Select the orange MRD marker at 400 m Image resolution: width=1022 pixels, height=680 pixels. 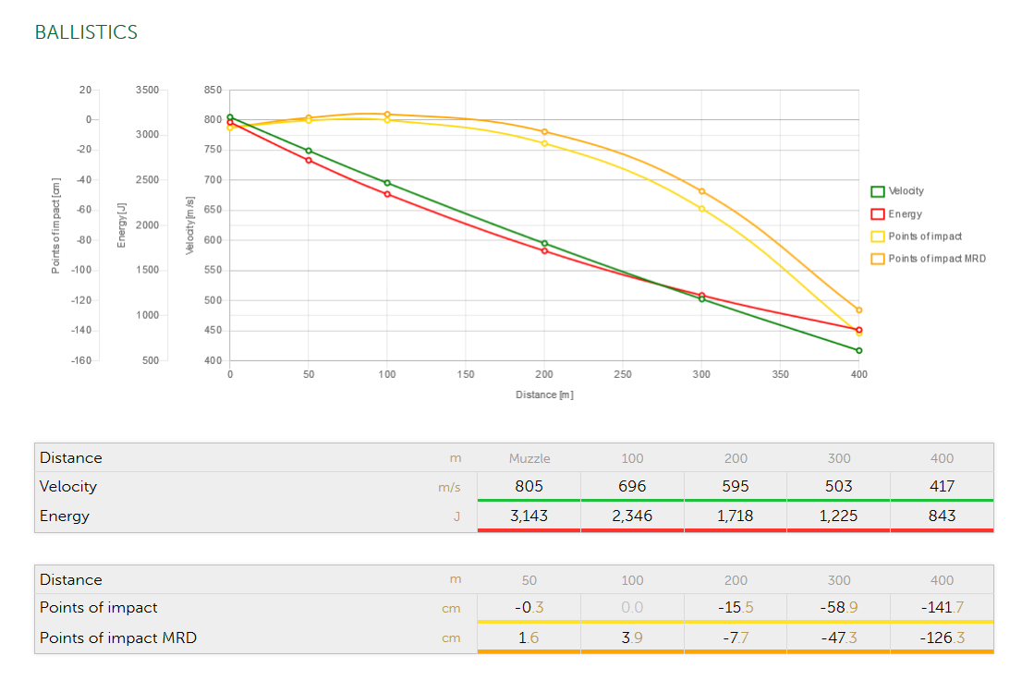pyautogui.click(x=859, y=310)
